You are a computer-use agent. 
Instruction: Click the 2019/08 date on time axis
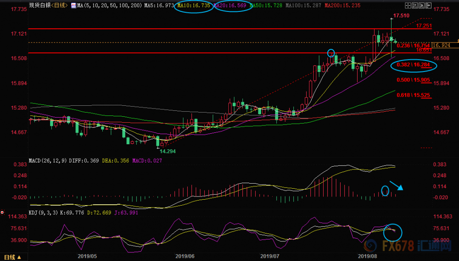tap(368, 256)
